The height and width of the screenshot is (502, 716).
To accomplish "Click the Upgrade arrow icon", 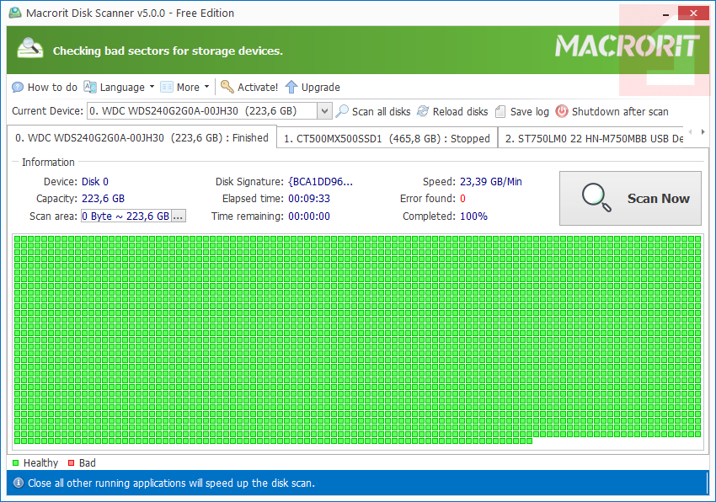I will pos(291,87).
